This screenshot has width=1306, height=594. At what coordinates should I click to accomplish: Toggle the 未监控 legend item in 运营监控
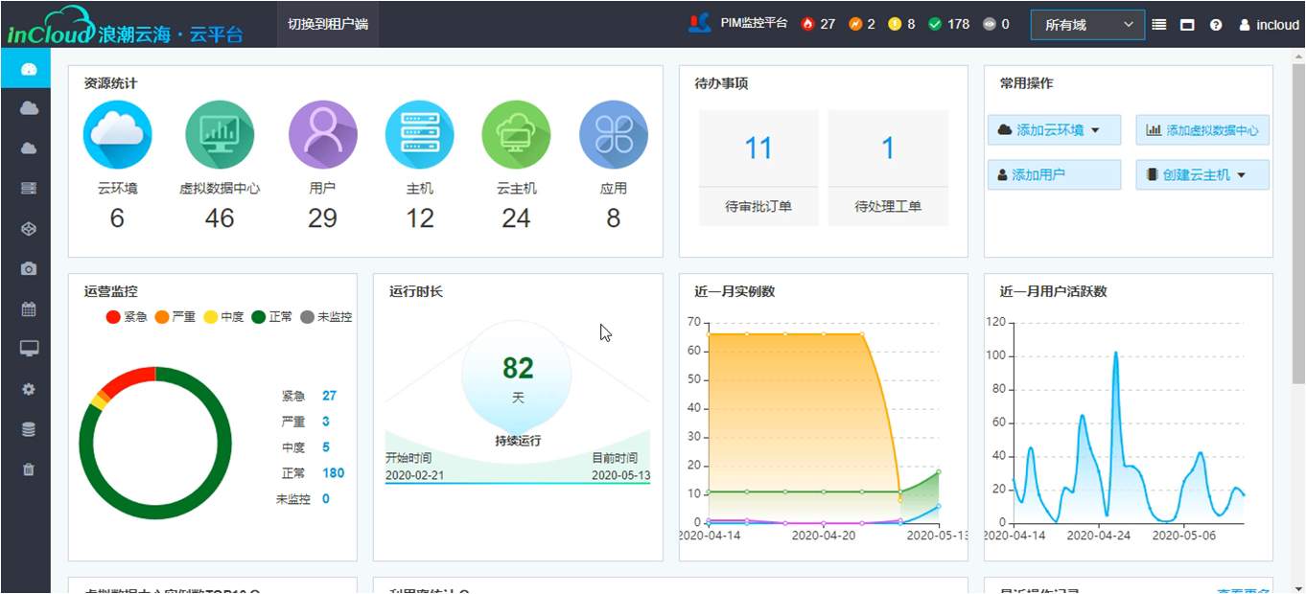326,316
